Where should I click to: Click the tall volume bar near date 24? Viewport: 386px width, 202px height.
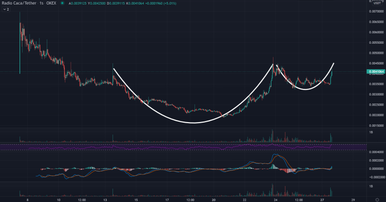pyautogui.click(x=272, y=135)
